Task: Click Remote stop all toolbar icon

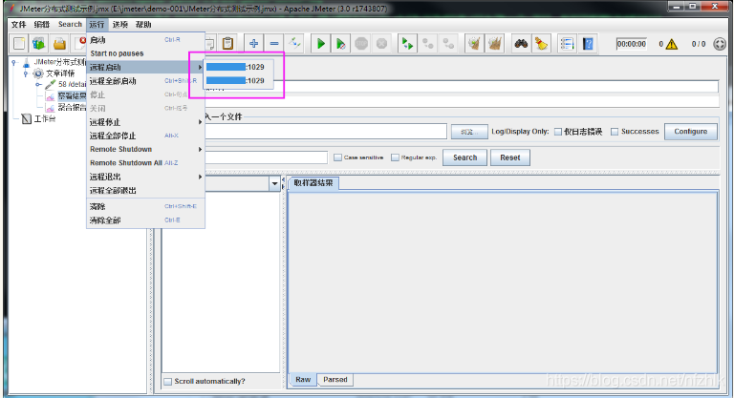Action: (428, 44)
